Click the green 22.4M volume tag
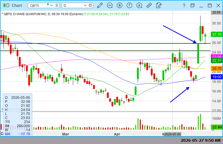This screenshot has width=223, height=144. [x=217, y=127]
